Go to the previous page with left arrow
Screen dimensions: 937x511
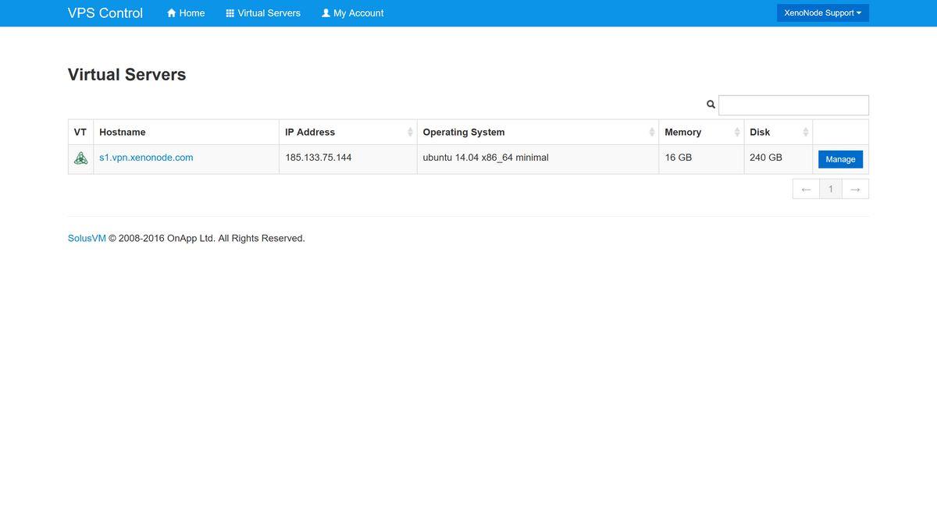click(806, 189)
